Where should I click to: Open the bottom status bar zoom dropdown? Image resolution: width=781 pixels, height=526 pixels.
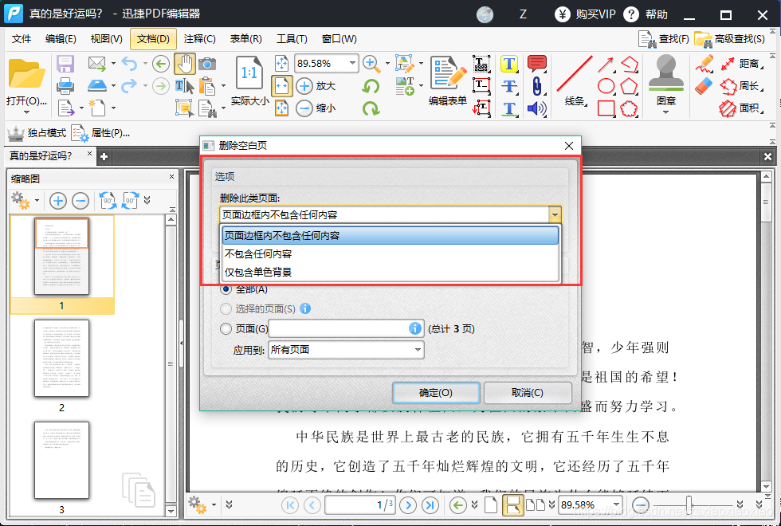click(617, 504)
